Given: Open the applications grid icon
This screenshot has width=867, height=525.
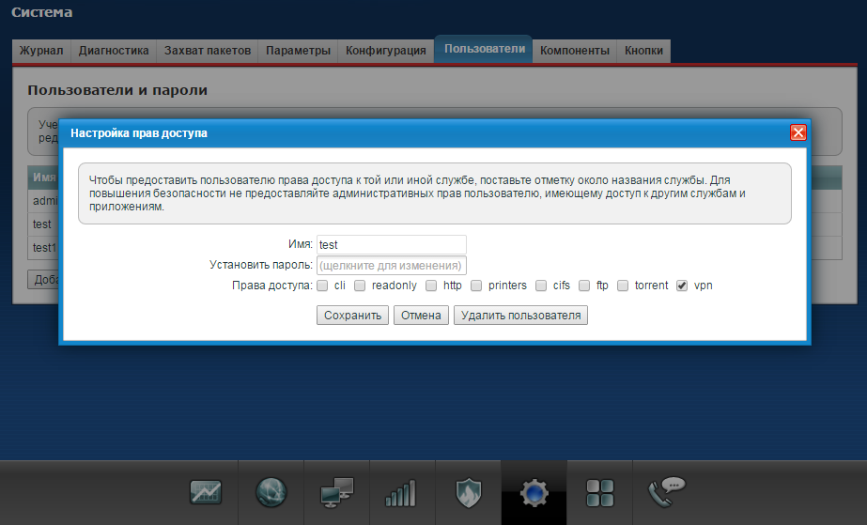Looking at the screenshot, I should (599, 492).
